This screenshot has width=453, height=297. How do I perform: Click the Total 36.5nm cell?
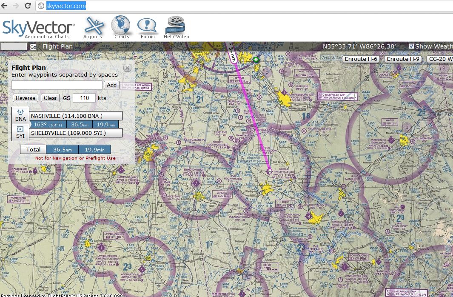[x=62, y=149]
